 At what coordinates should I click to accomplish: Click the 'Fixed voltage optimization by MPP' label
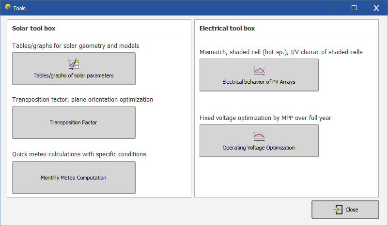(x=265, y=118)
